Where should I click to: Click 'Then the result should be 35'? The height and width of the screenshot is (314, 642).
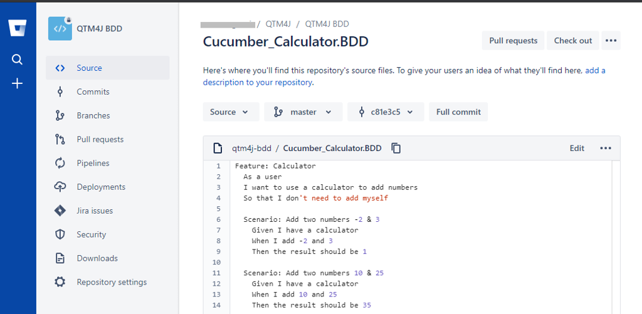click(x=311, y=305)
